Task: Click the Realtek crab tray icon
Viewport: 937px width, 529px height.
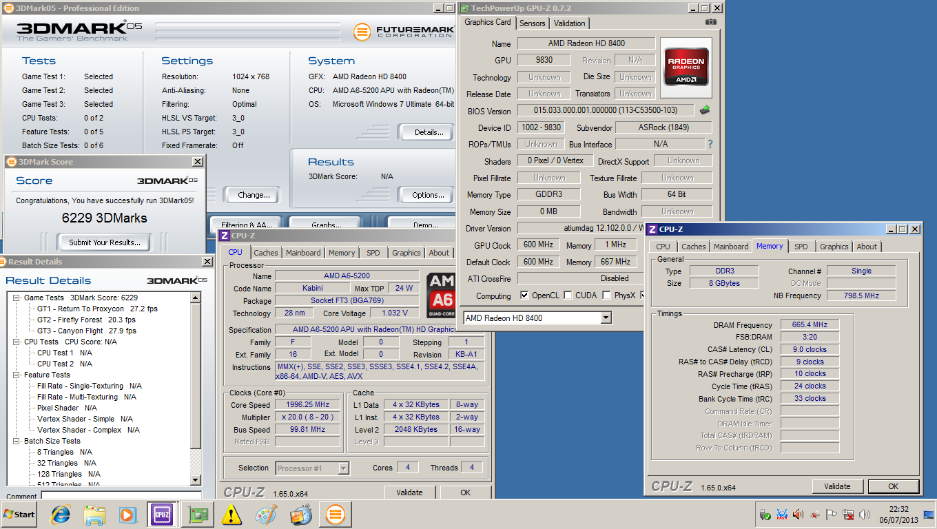Action: 781,515
